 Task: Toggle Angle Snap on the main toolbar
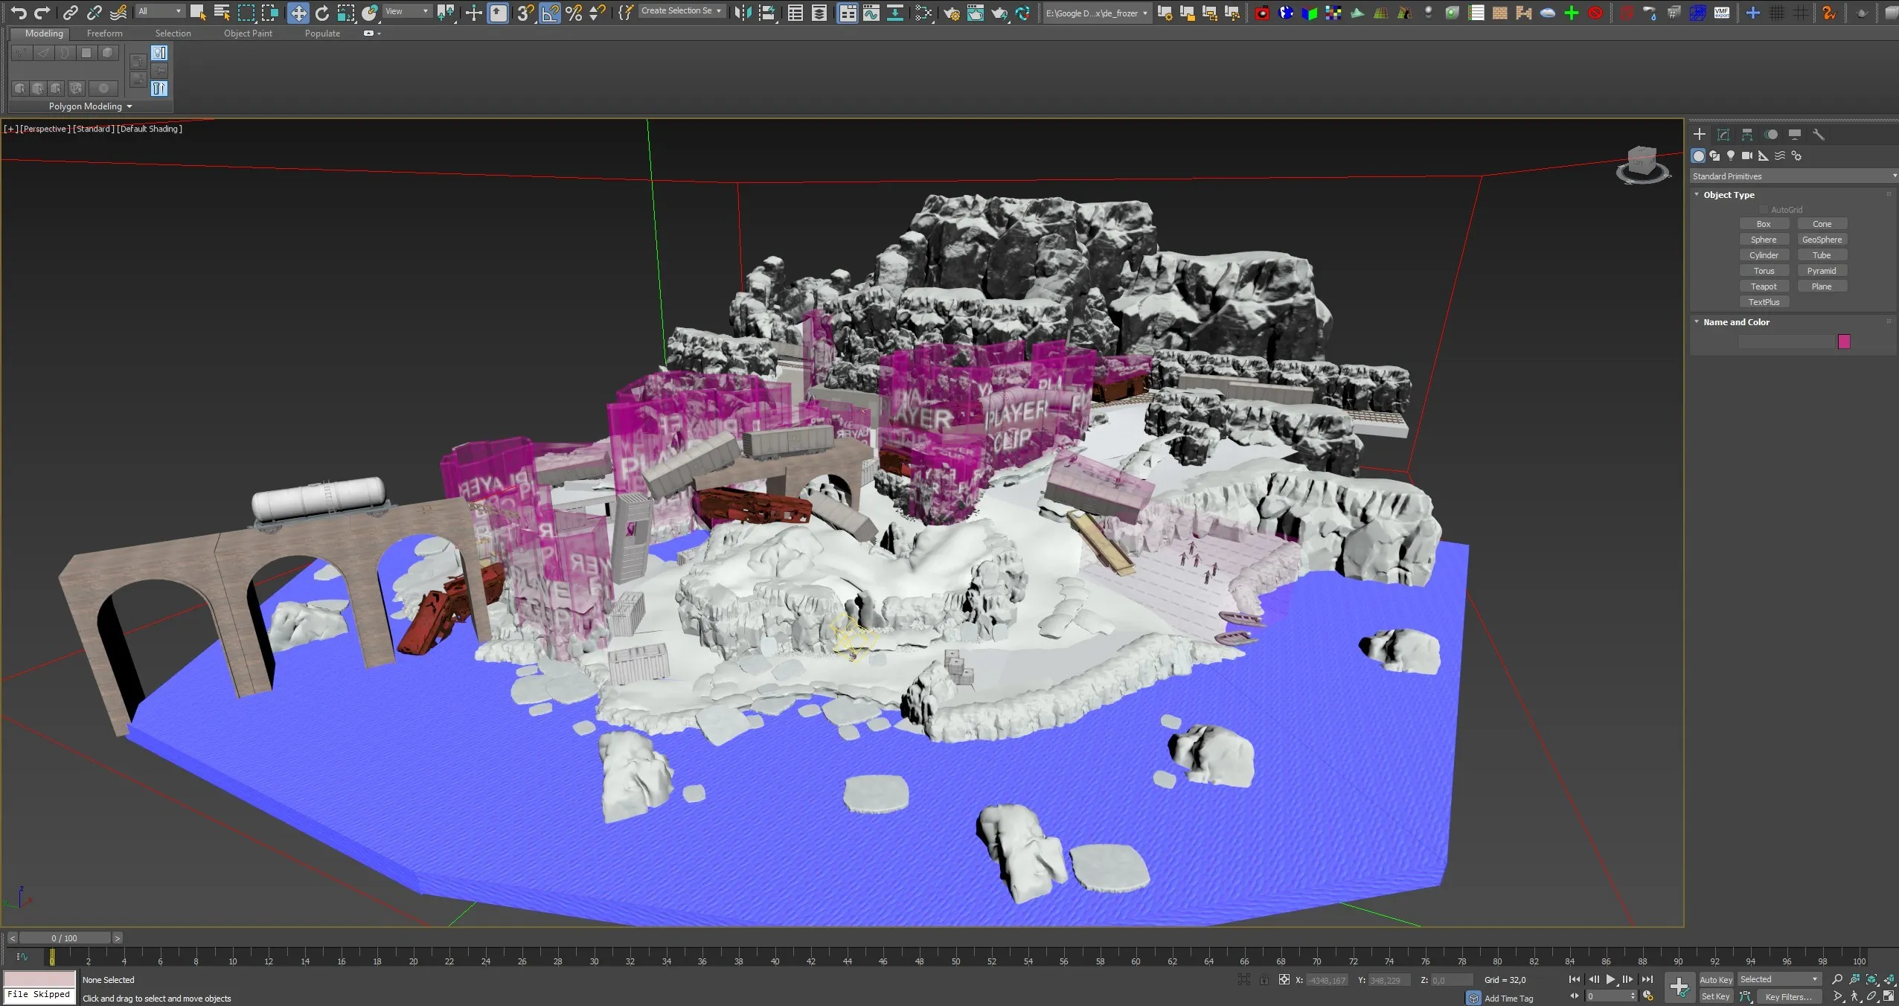click(x=550, y=13)
